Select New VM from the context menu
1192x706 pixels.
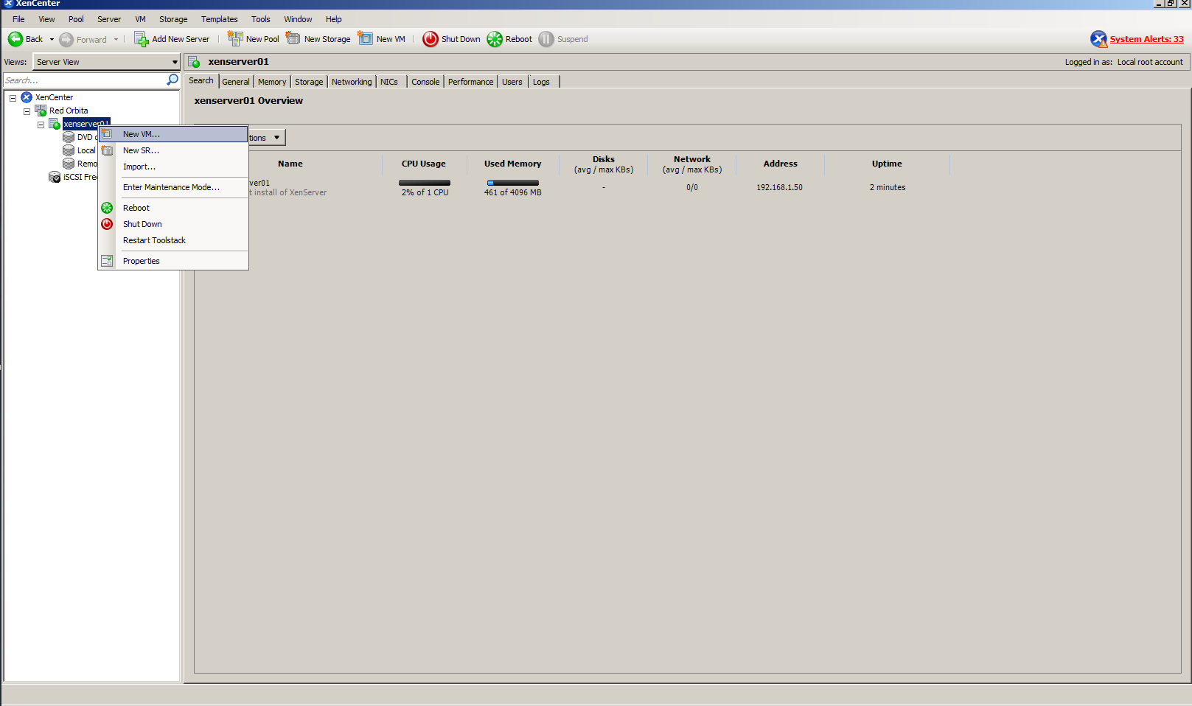[140, 134]
